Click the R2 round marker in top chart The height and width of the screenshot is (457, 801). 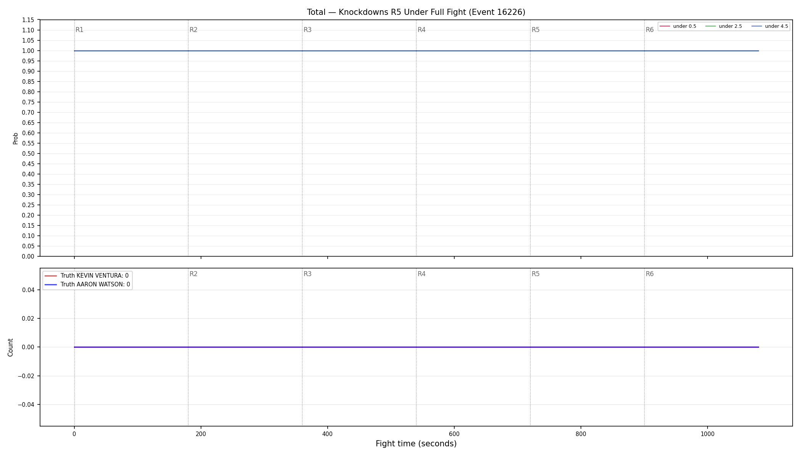pos(193,30)
